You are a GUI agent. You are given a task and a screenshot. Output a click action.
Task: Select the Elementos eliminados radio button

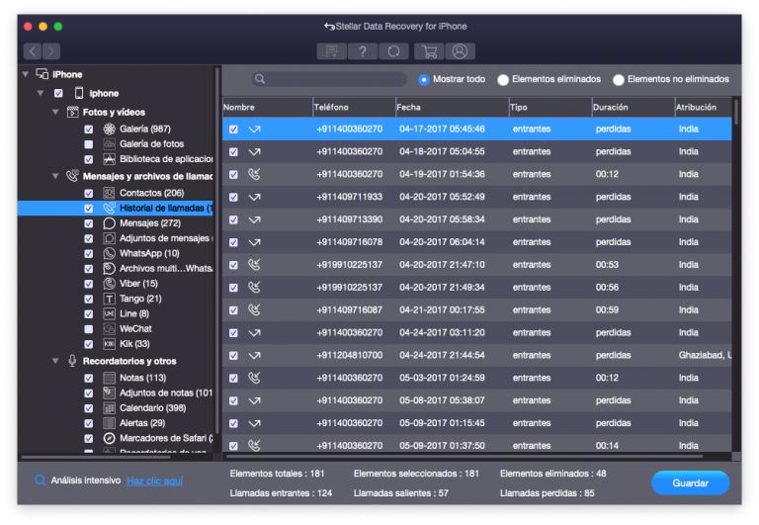click(503, 79)
